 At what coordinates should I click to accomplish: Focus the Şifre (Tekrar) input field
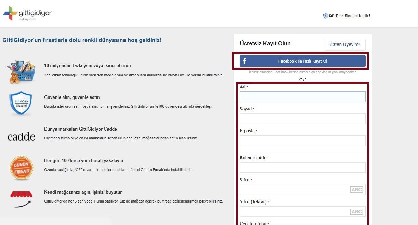coord(303,212)
